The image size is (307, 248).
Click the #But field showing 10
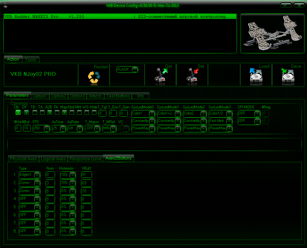click(x=27, y=128)
